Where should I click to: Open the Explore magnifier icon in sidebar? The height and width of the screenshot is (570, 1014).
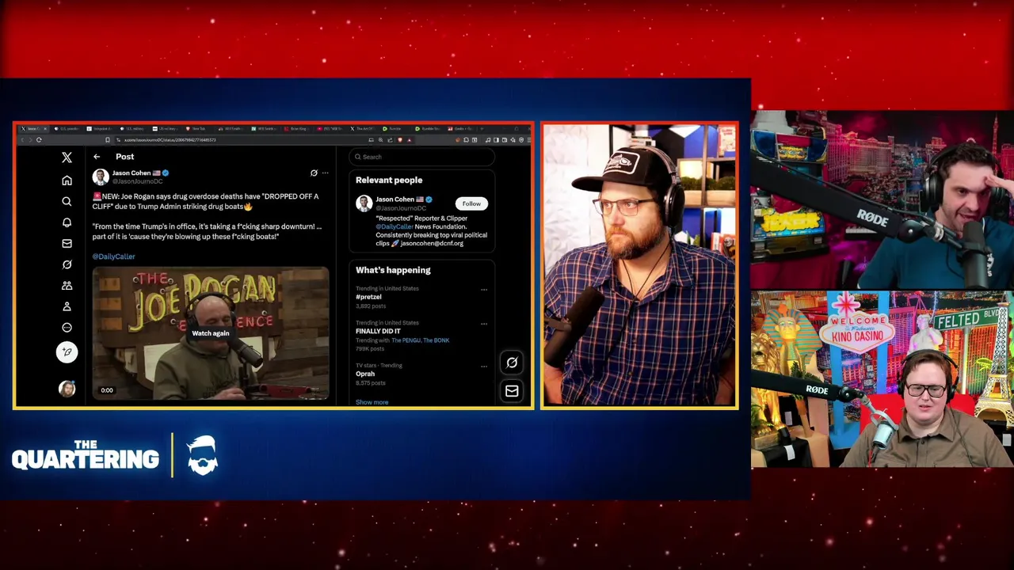click(x=67, y=202)
